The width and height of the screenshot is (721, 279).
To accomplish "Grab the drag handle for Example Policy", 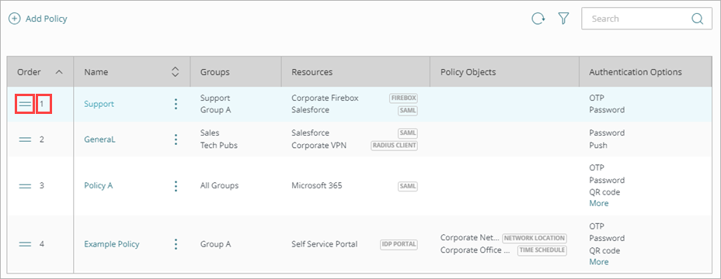I will point(25,244).
